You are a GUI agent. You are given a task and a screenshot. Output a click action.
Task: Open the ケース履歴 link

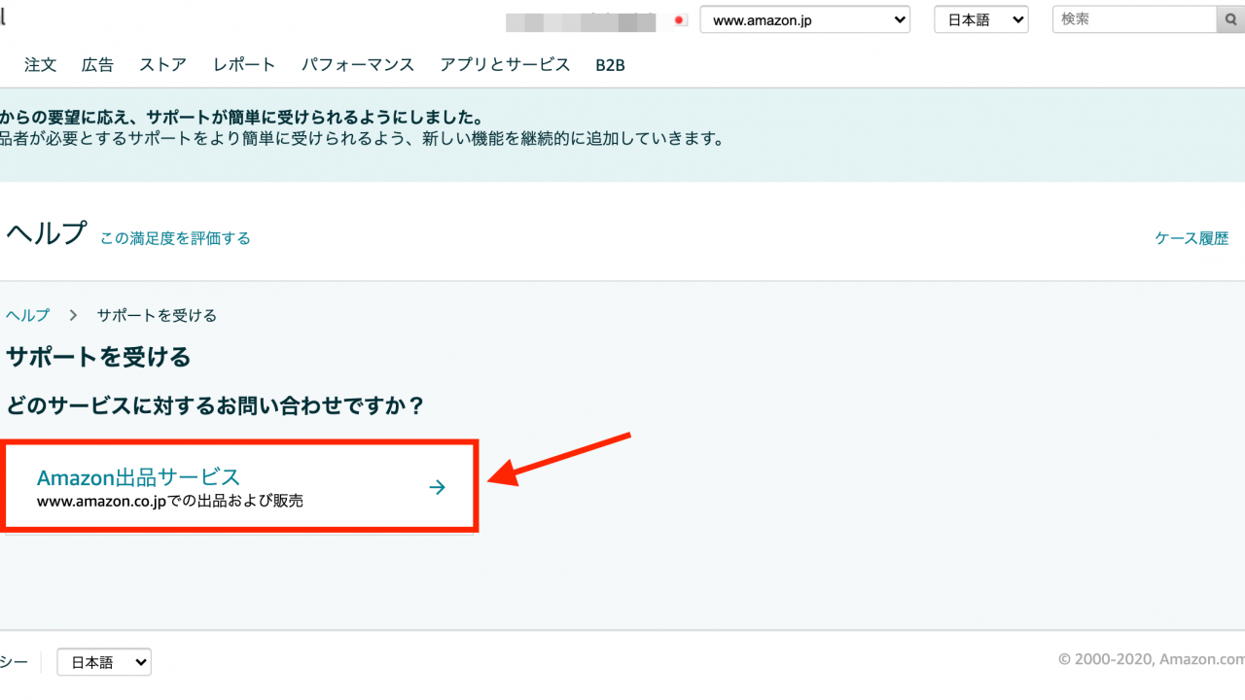[1191, 238]
